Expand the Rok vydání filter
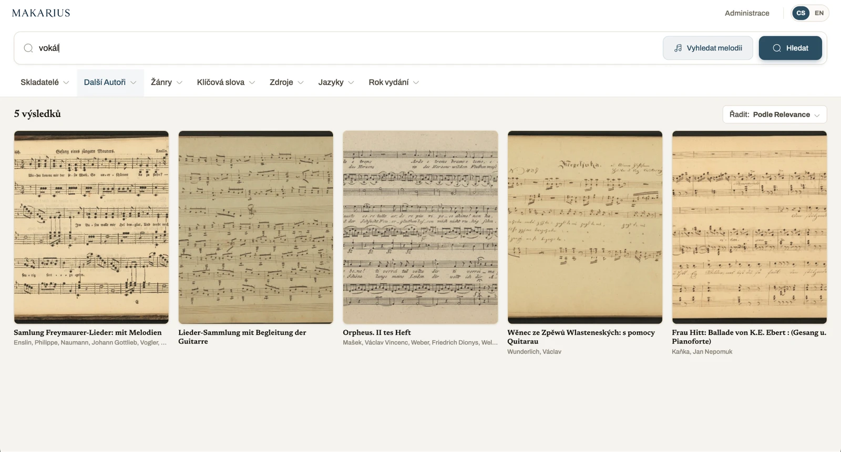841x452 pixels. [394, 83]
